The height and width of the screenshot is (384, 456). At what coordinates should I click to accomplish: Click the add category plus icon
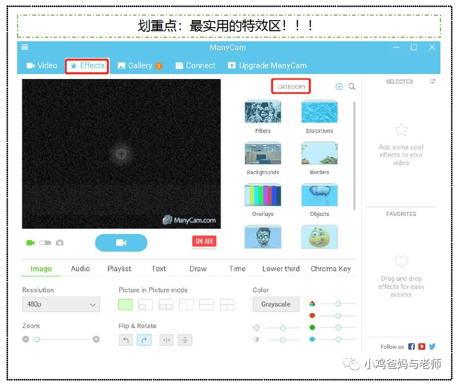(x=339, y=87)
